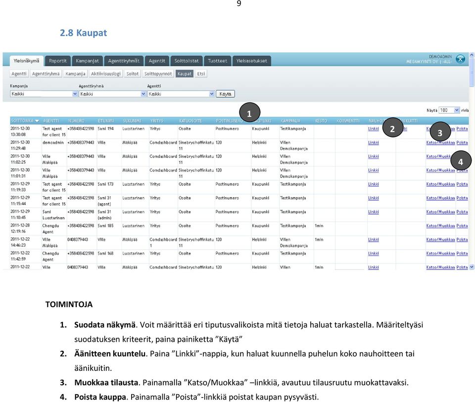Close the admin panel with the X icon
Image resolution: width=475 pixels, height=402 pixels.
click(460, 59)
